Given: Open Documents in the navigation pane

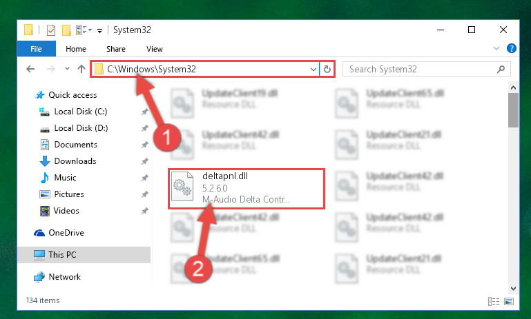Looking at the screenshot, I should tap(75, 145).
